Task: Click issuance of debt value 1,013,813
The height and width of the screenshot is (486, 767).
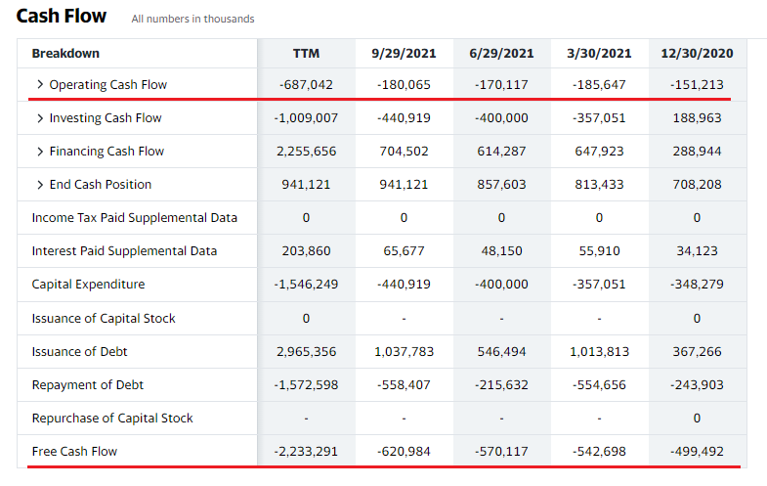Action: pyautogui.click(x=599, y=352)
